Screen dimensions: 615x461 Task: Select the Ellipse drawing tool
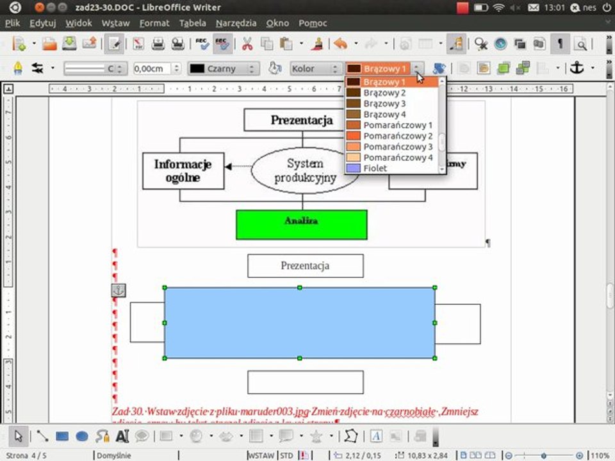coord(81,436)
